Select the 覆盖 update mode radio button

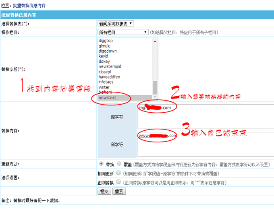[119, 164]
